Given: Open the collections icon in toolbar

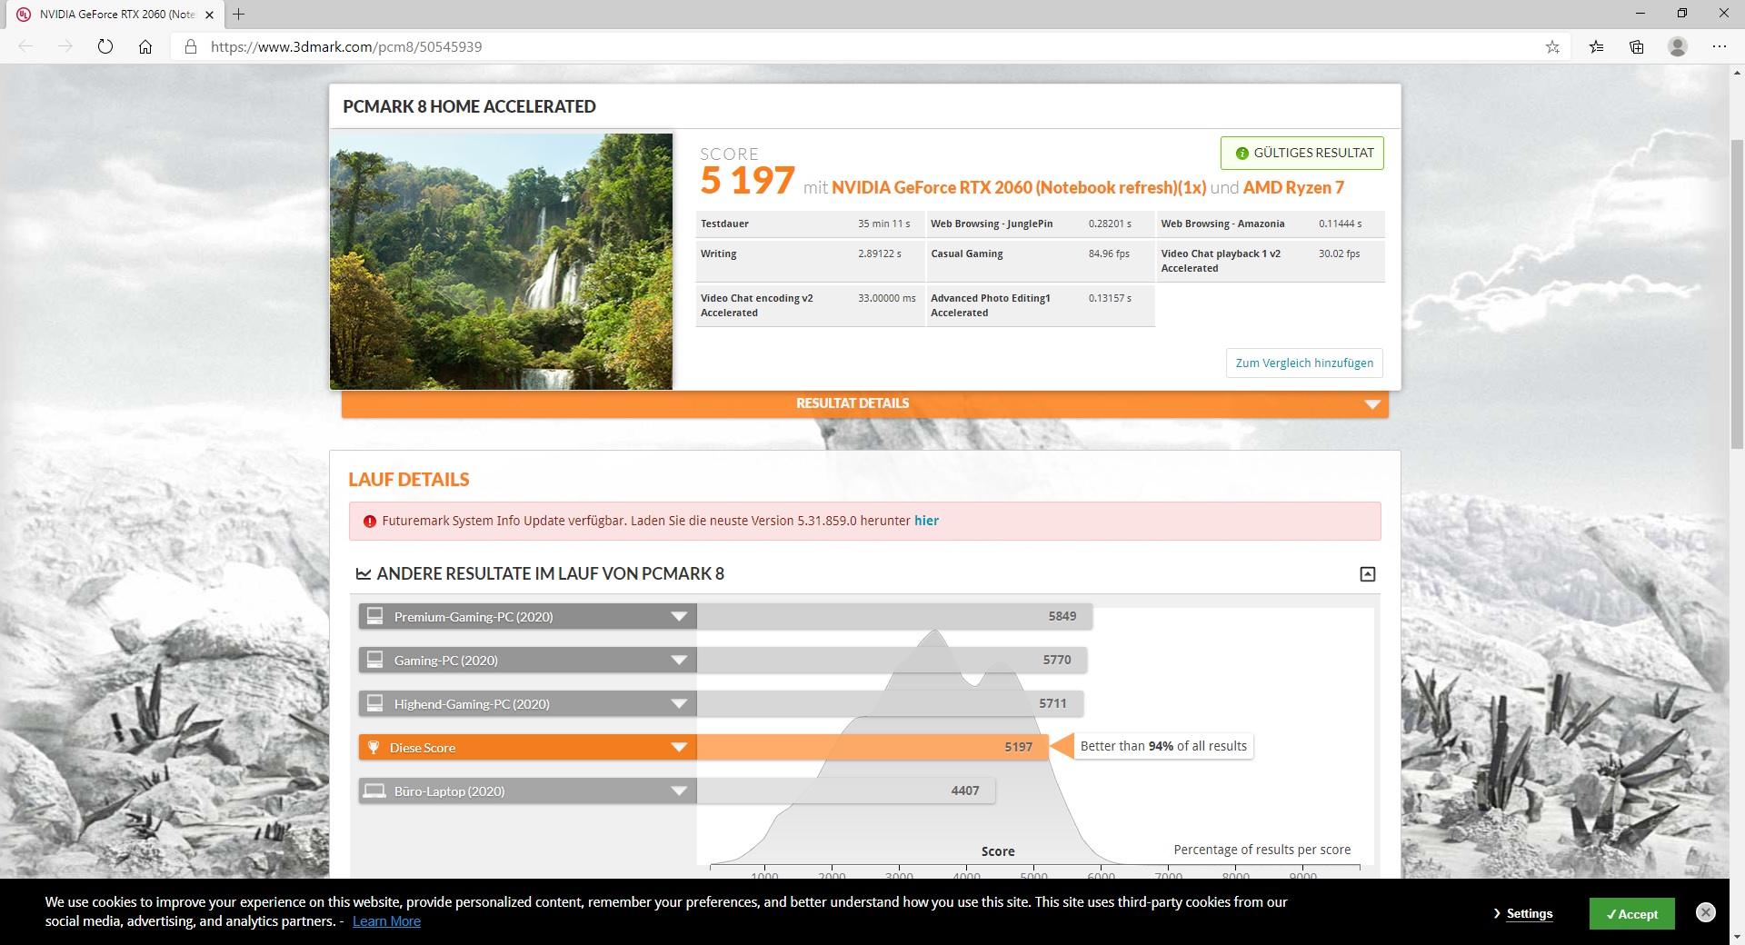Looking at the screenshot, I should tap(1637, 46).
